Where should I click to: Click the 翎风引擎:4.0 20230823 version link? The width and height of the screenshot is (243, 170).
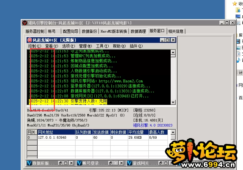153,125
